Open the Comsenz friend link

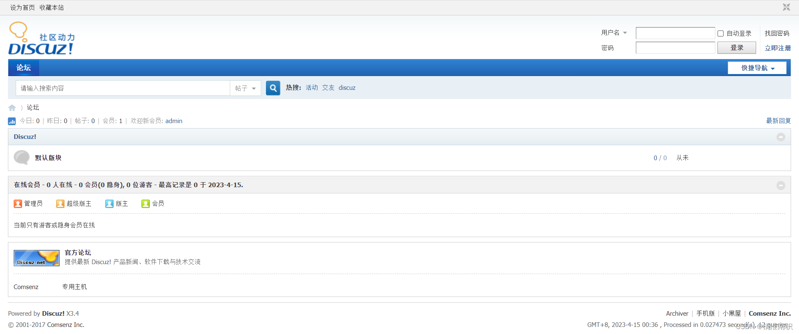(x=26, y=287)
